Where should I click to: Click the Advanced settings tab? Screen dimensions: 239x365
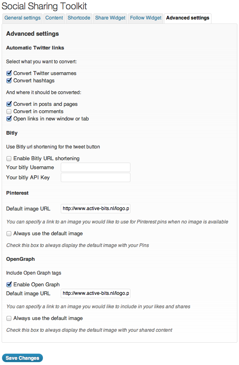tap(188, 18)
